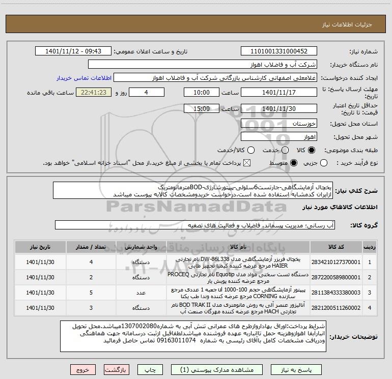Viewport: 392px width, 379px height.
Task: Select the 'کالا/خدمت' radio button
Action: point(251,150)
